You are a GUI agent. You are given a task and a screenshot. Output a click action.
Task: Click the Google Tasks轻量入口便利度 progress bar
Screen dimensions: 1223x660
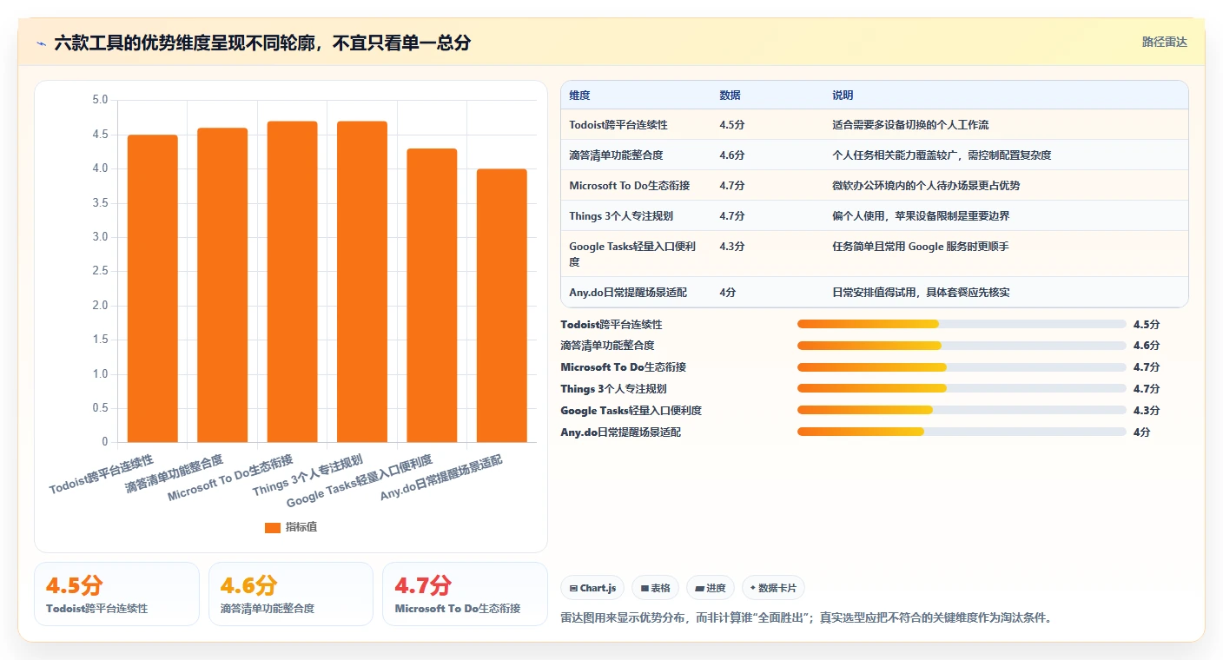[x=962, y=410]
